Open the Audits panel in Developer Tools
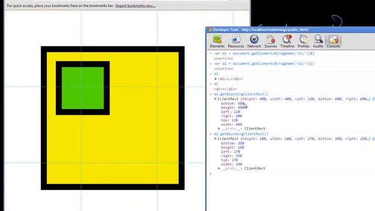 318,42
